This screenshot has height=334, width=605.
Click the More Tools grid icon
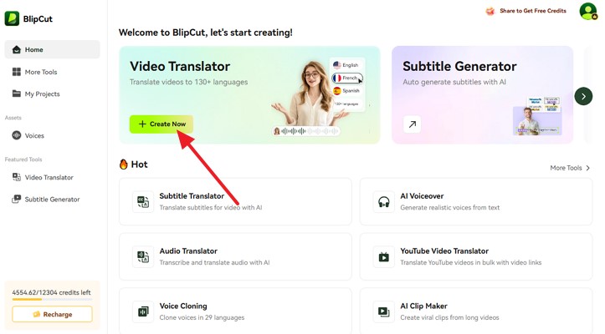click(x=16, y=72)
